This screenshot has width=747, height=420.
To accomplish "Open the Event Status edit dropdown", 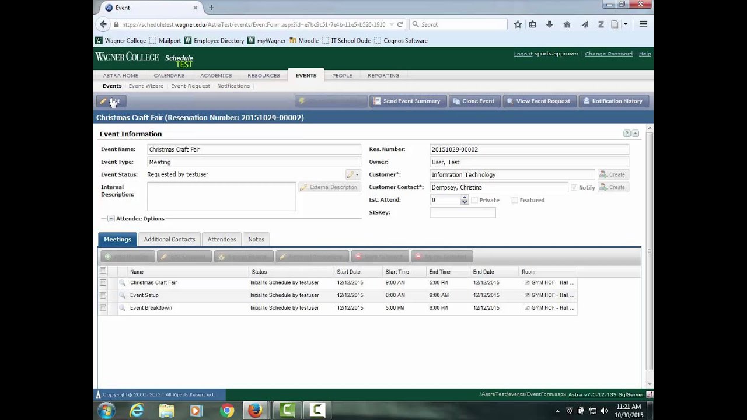I will coord(352,174).
